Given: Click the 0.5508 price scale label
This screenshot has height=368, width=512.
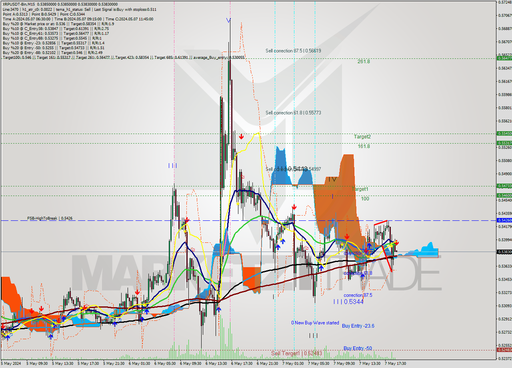Looking at the screenshot, I should 505,161.
